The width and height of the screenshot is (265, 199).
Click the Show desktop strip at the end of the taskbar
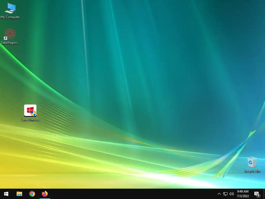tap(264, 194)
